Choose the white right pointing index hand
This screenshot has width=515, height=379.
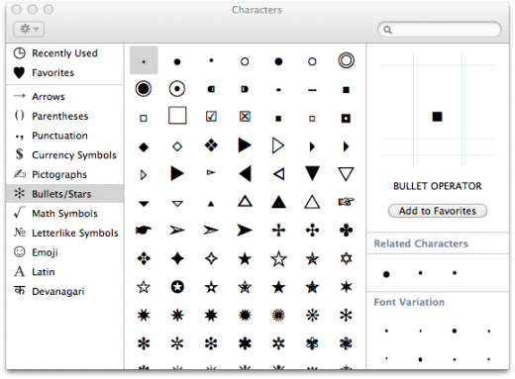tap(346, 201)
